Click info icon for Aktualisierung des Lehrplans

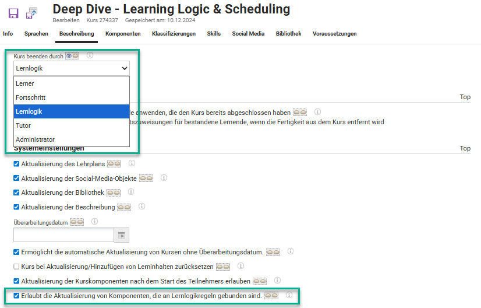tap(132, 163)
